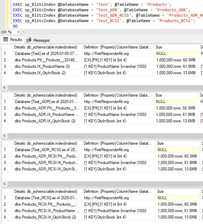
Task: Click Definition column header in the first grid
Action: pyautogui.click(x=117, y=47)
